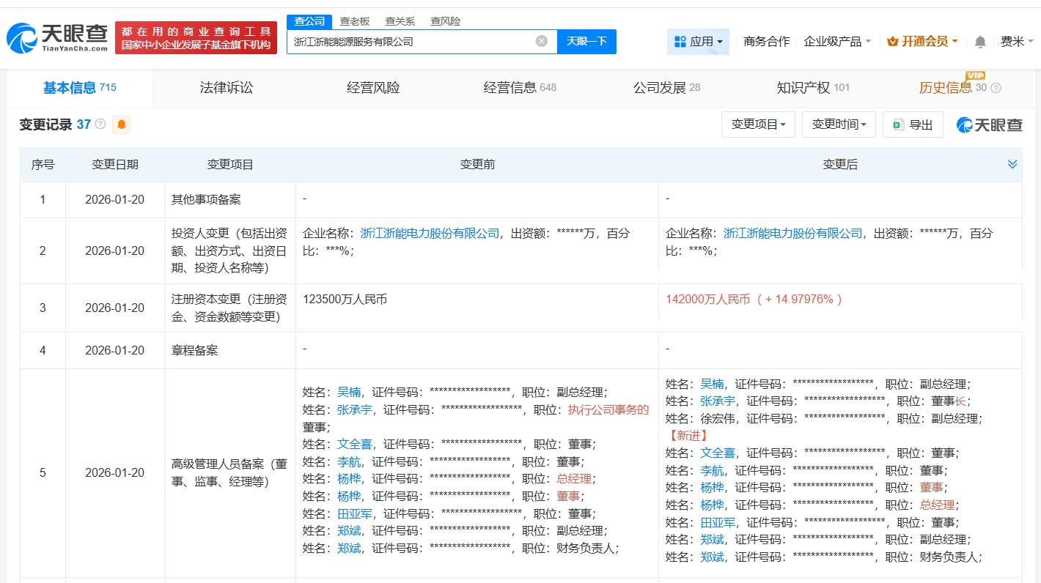Click help icon beside 变更记录 count
Viewport: 1041px width, 583px height.
(x=100, y=125)
